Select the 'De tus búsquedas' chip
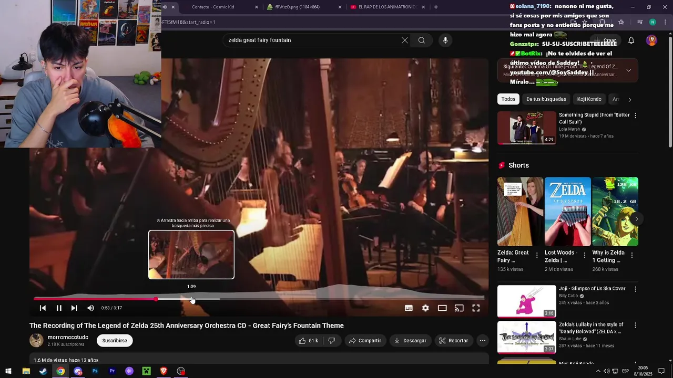This screenshot has width=673, height=378. click(546, 99)
